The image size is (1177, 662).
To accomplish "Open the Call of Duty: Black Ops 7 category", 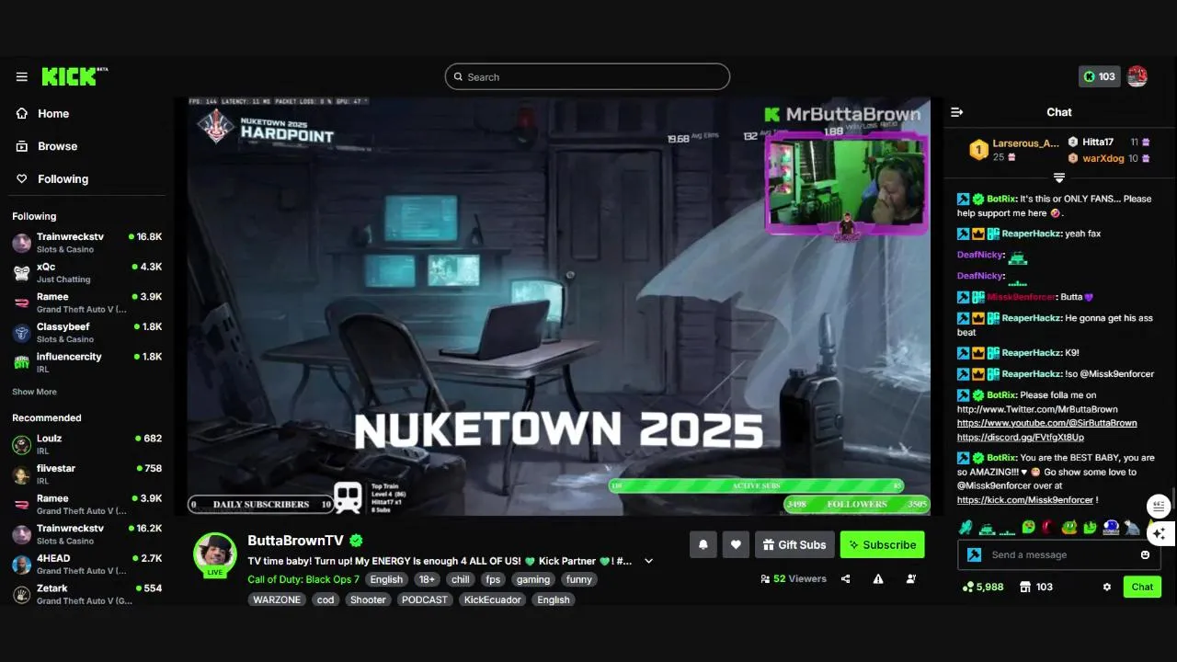I will tap(303, 579).
